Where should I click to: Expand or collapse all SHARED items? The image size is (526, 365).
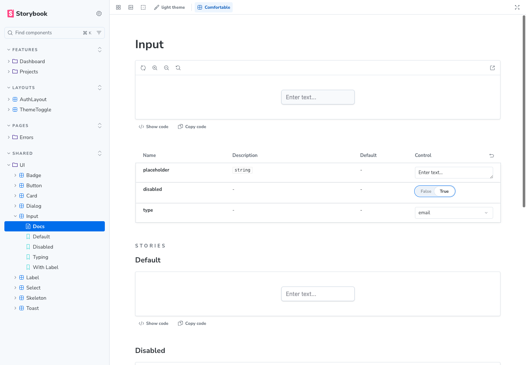(x=100, y=153)
